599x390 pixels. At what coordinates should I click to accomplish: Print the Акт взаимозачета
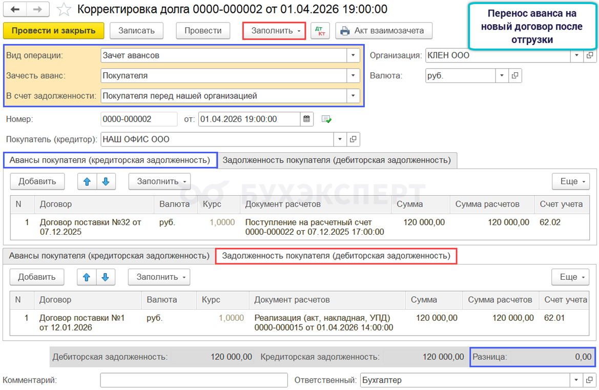(383, 31)
